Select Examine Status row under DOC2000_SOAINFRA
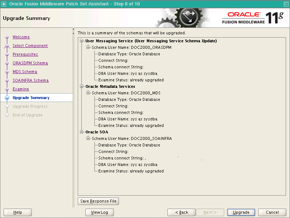 click(131, 171)
